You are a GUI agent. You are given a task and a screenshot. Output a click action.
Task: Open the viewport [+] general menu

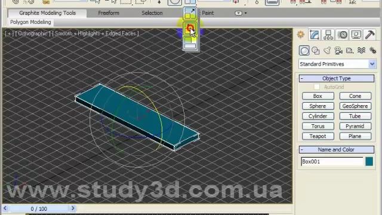click(x=10, y=33)
